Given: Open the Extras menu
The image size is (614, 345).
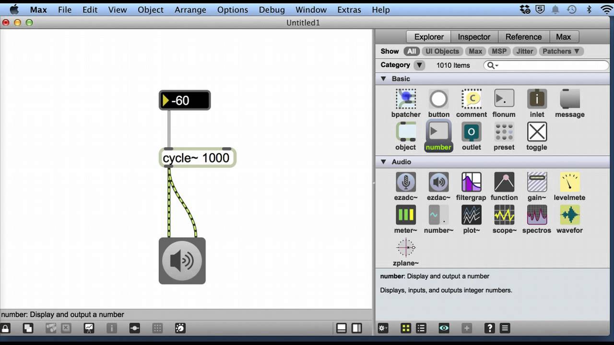Looking at the screenshot, I should click(349, 10).
